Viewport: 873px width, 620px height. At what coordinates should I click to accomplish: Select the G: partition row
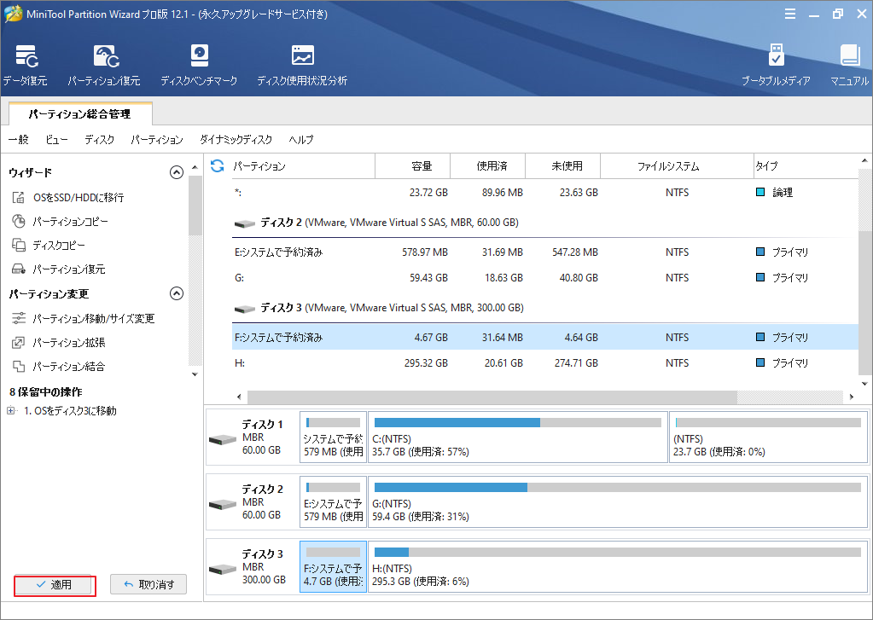(545, 278)
